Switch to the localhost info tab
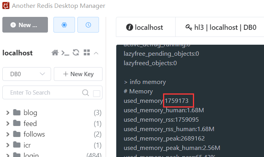 pyautogui.click(x=145, y=27)
